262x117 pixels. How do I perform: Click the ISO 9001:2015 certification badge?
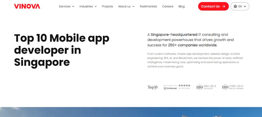(x=206, y=87)
